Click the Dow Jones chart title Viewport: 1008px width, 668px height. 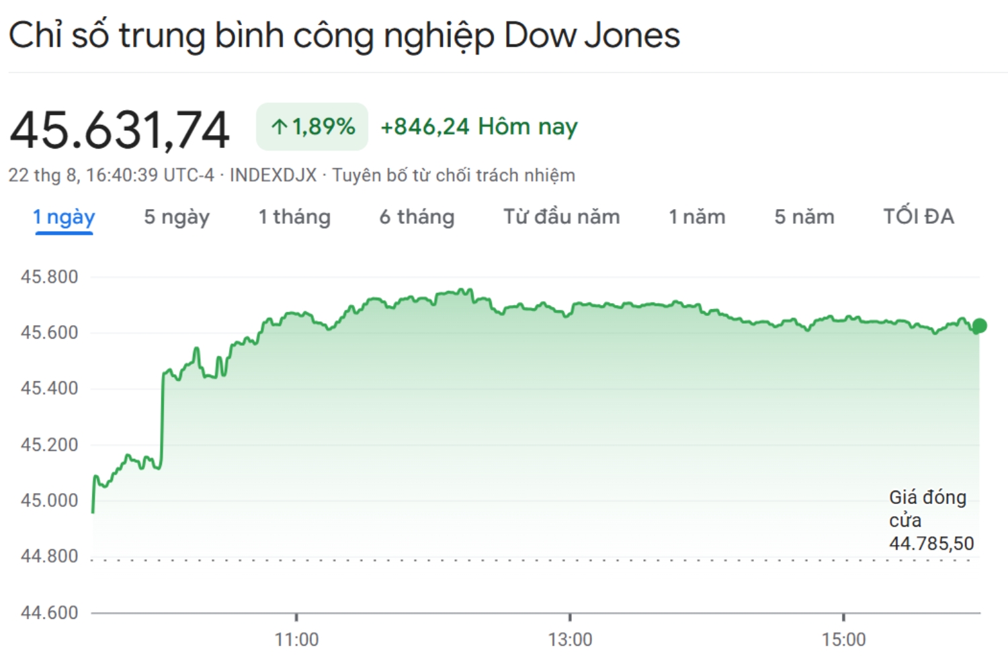(344, 35)
